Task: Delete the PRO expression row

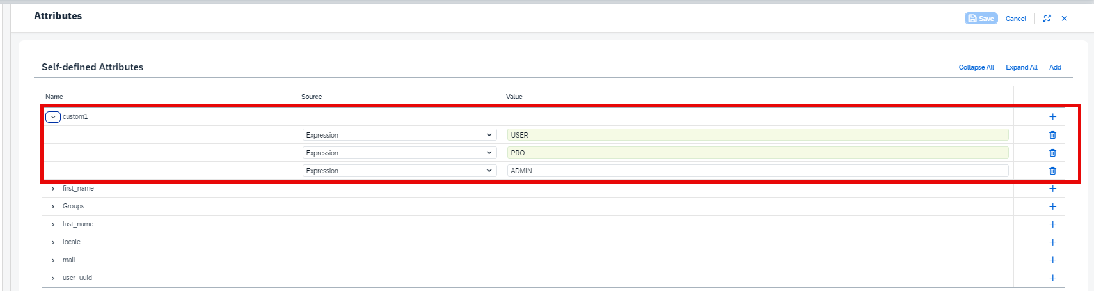Action: (1052, 153)
